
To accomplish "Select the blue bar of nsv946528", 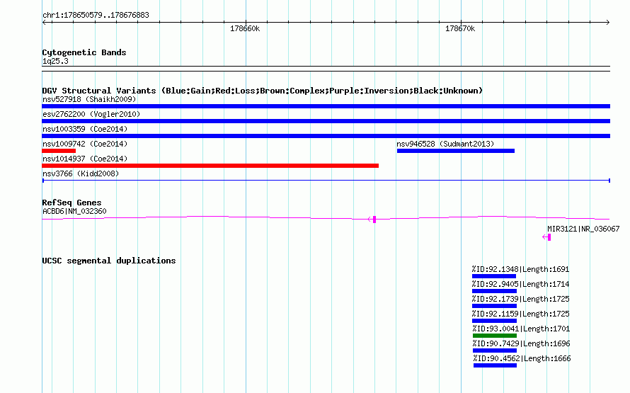I will pos(456,151).
